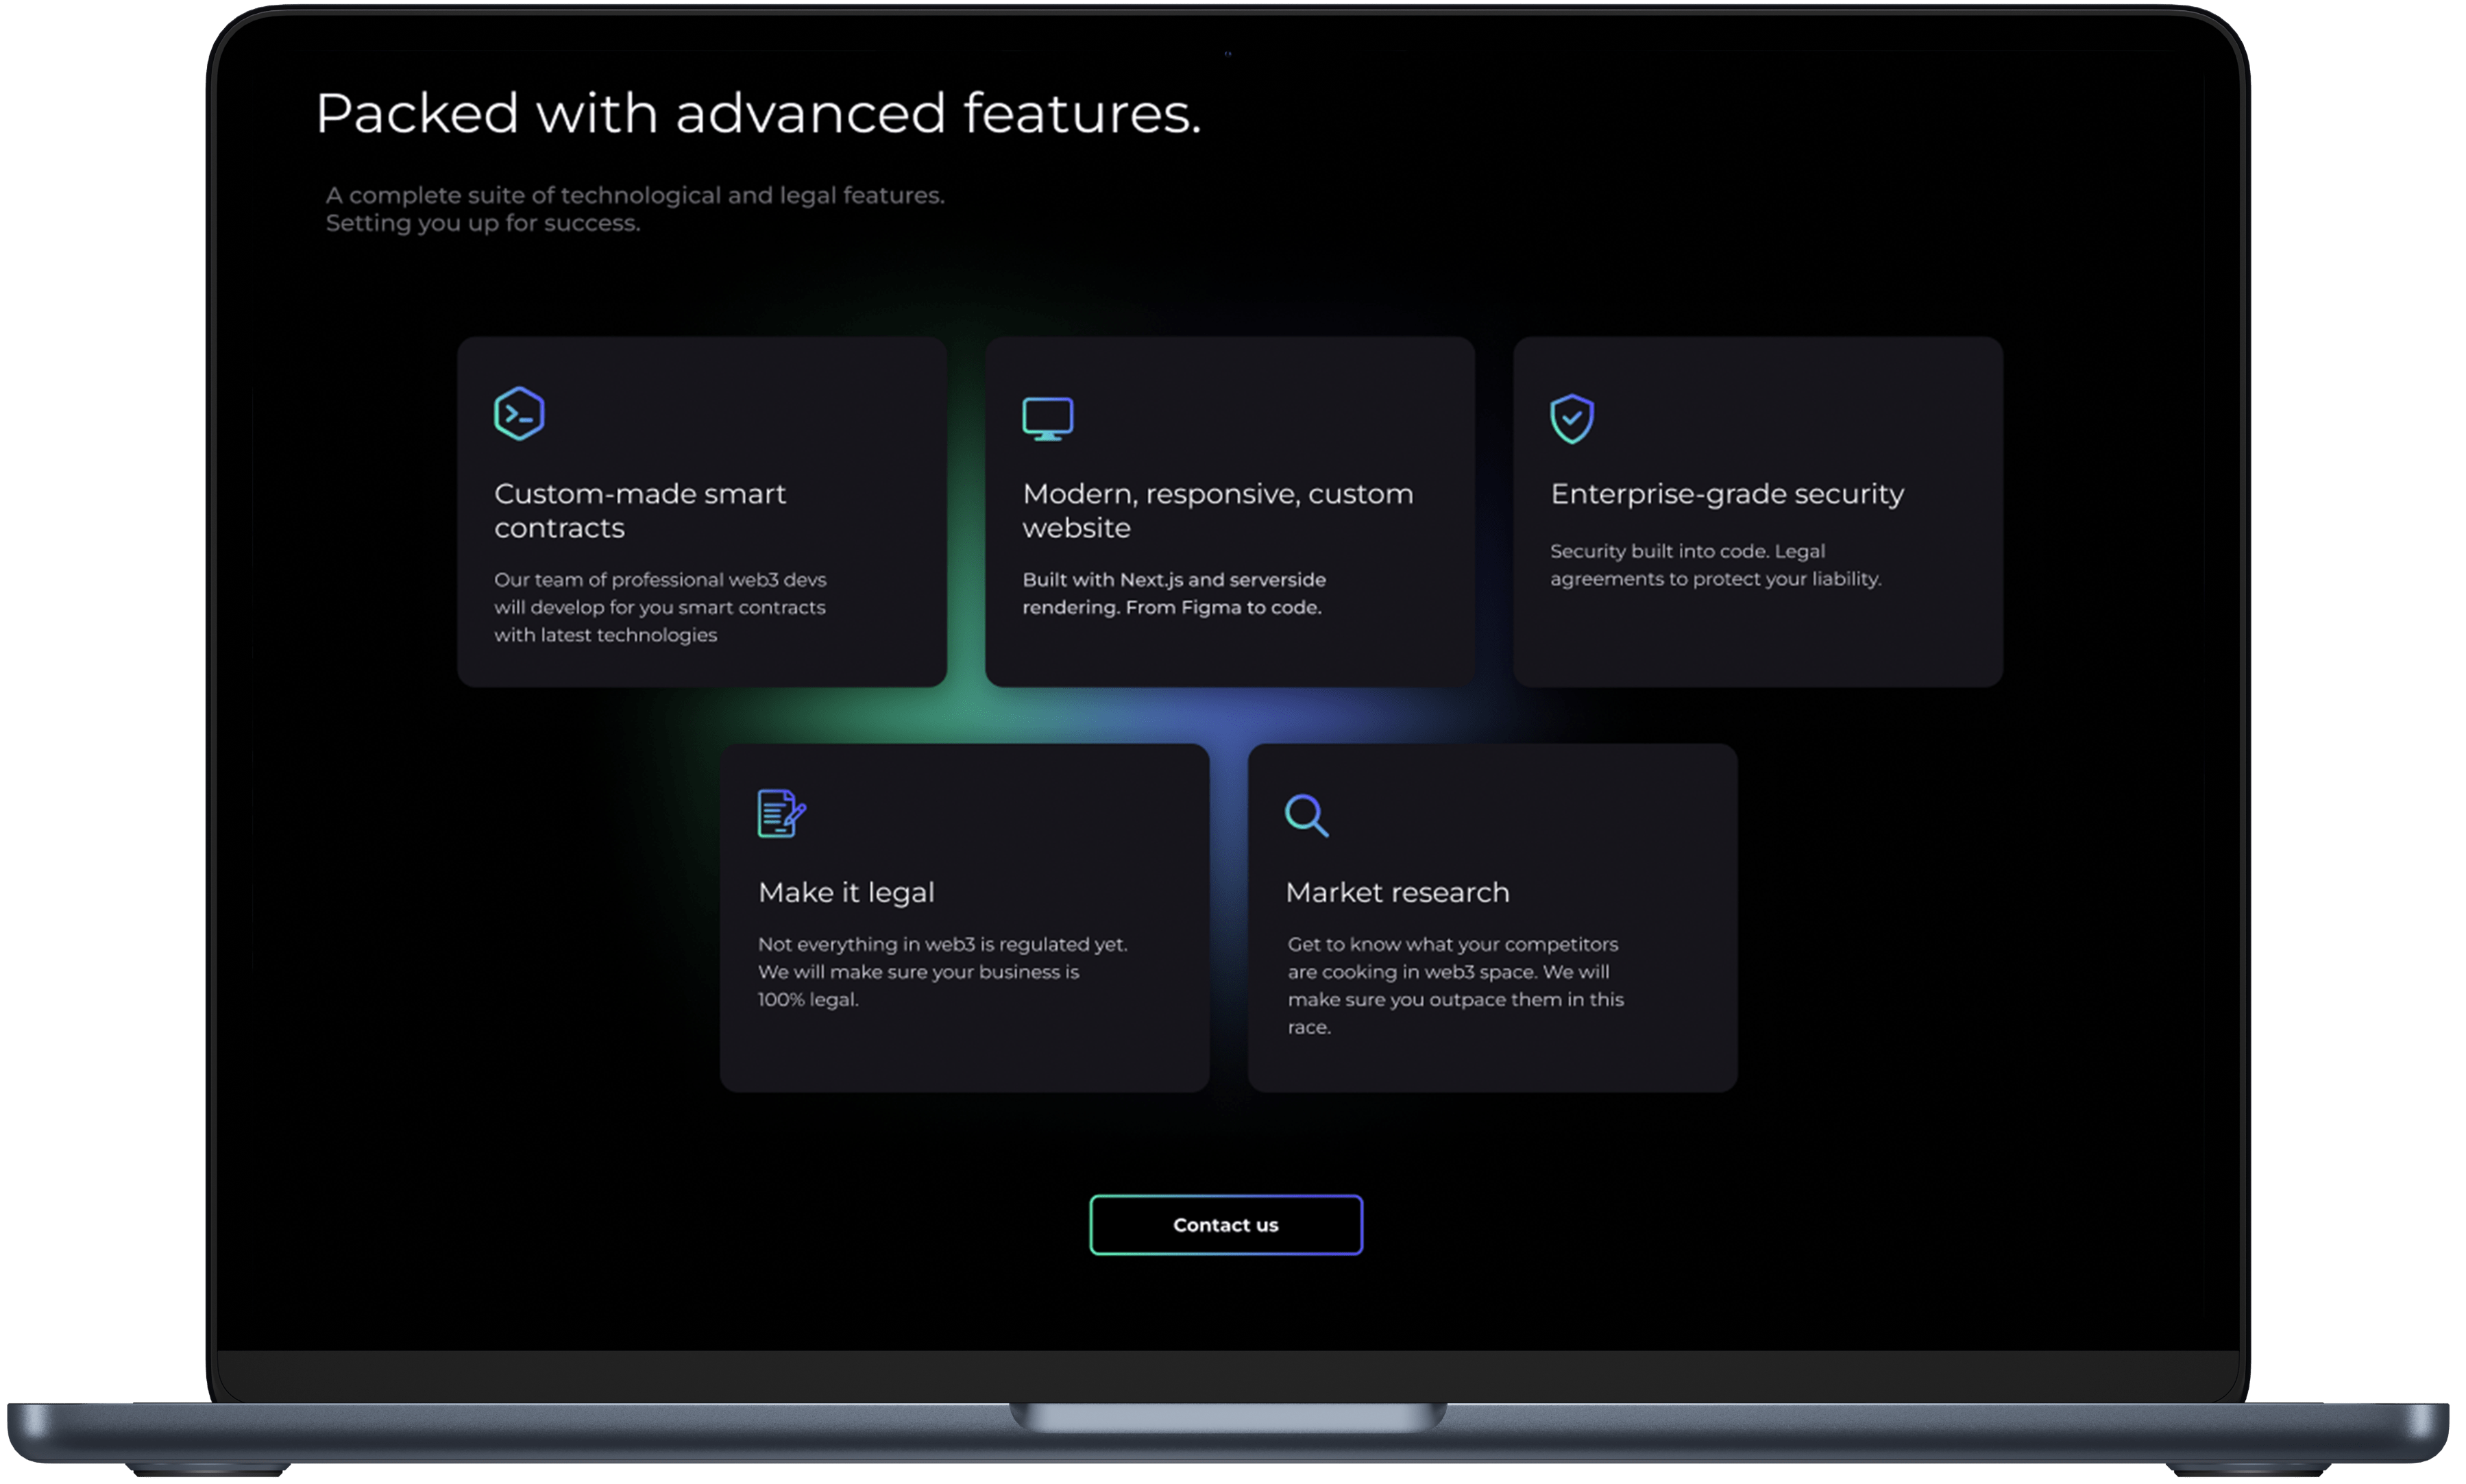
Task: Click the monitor icon above responsive website heading
Action: pos(1047,417)
